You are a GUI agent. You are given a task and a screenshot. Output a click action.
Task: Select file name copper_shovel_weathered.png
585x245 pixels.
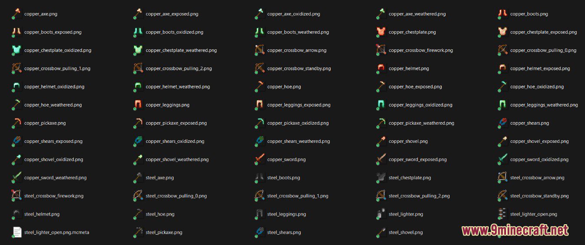pyautogui.click(x=177, y=159)
